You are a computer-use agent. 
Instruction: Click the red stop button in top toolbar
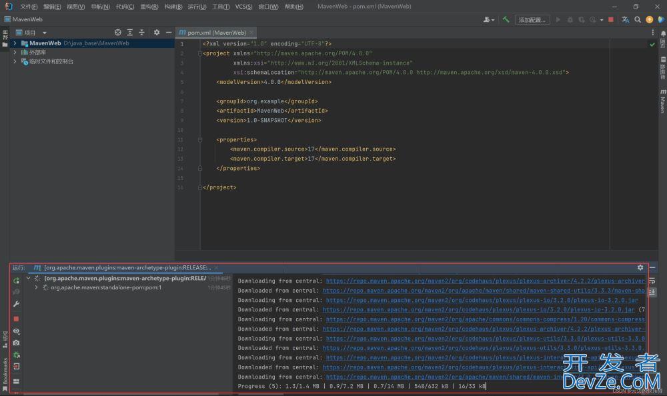click(x=611, y=19)
